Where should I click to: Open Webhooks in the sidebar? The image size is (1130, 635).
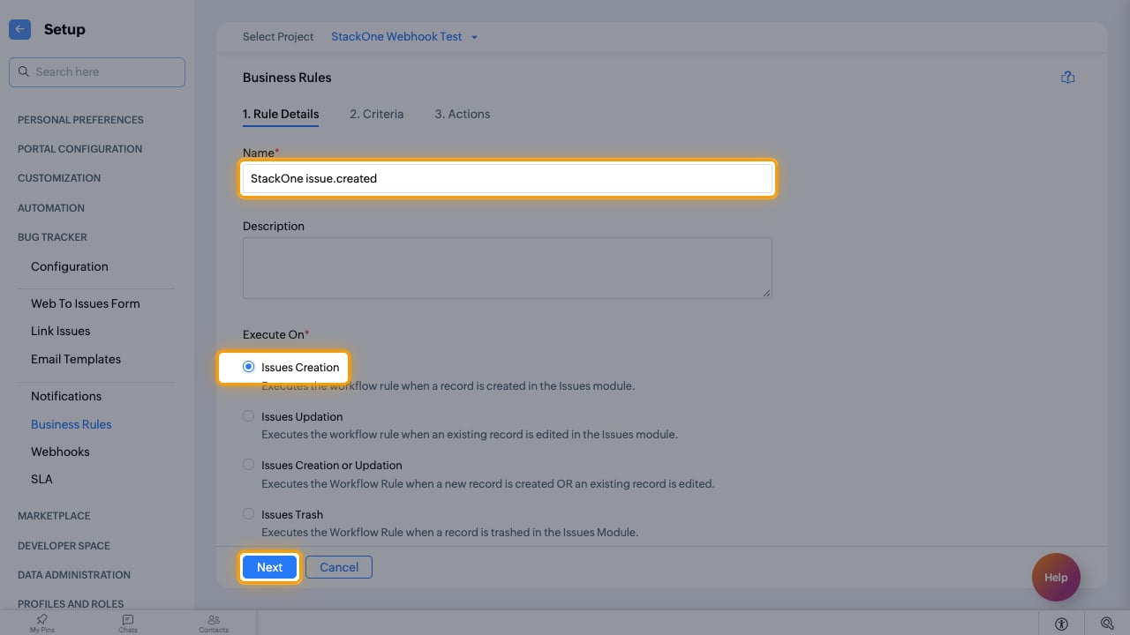pos(60,452)
